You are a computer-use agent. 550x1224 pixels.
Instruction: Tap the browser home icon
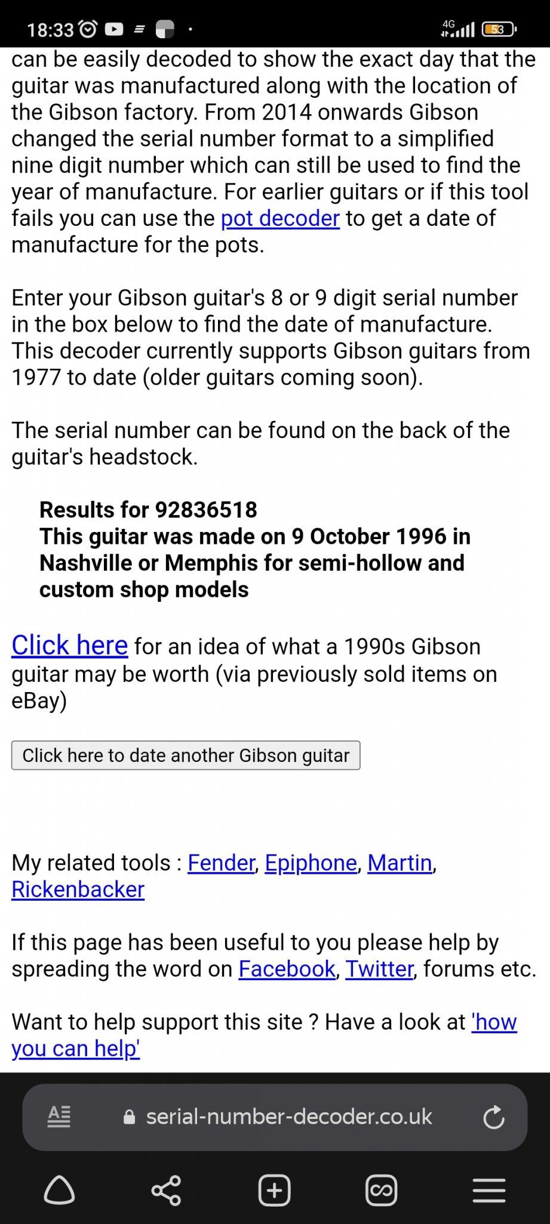tap(59, 1191)
